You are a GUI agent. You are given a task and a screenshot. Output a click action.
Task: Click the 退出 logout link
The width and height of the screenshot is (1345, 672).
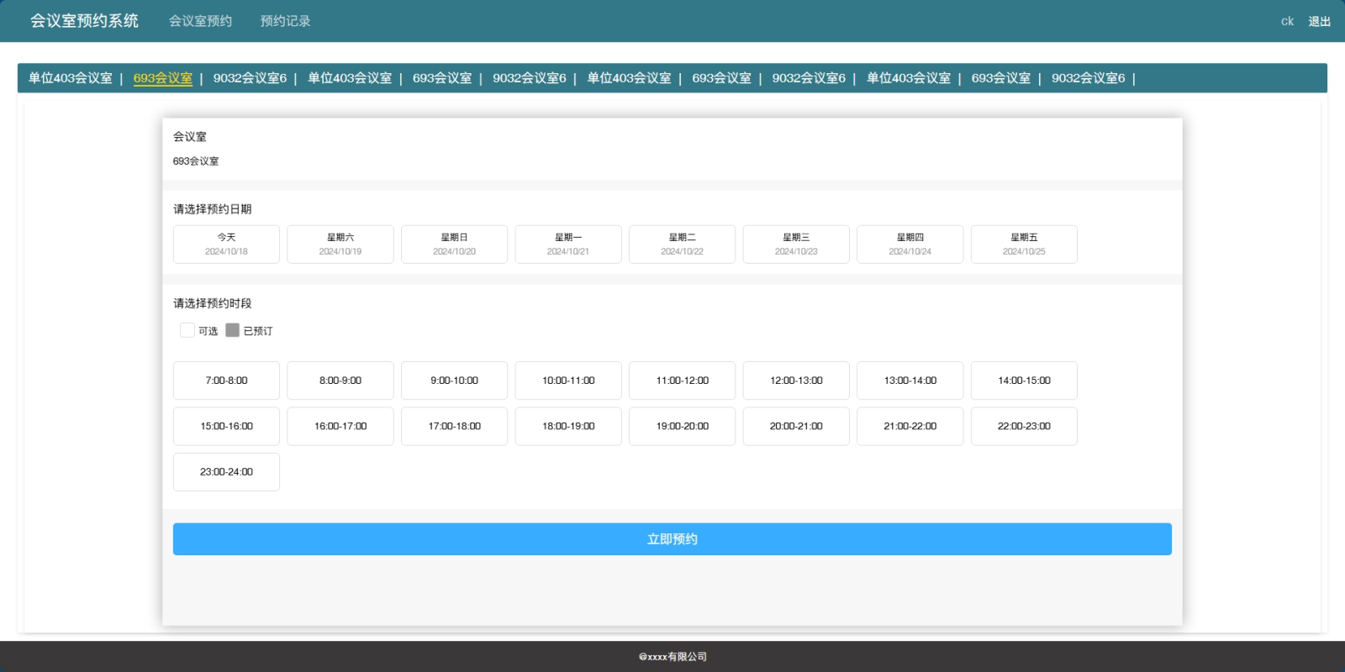pos(1319,22)
